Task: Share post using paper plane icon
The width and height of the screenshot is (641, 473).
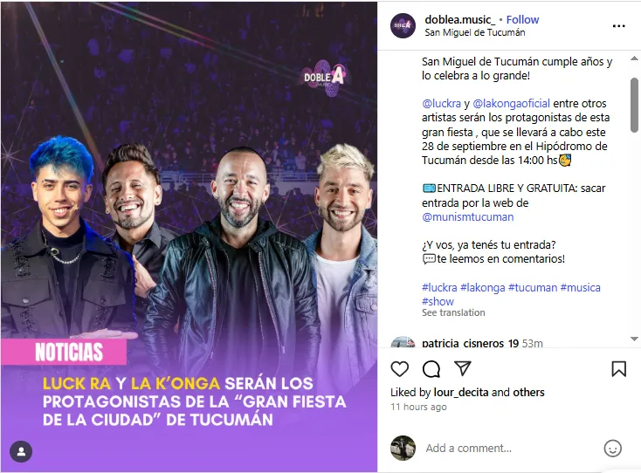Action: click(x=463, y=368)
